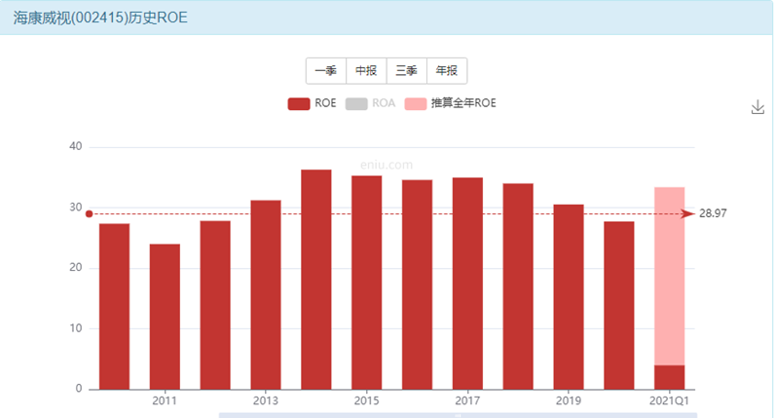Click the 2011 ROE bar
Screen dimensions: 775x418
click(165, 317)
